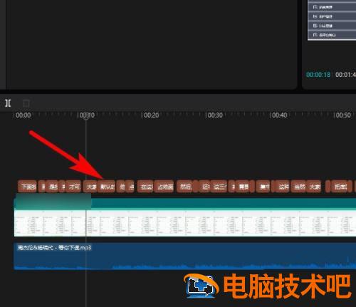Select the subtitle clip labeled 然后
This screenshot has width=356, height=307.
(x=185, y=187)
